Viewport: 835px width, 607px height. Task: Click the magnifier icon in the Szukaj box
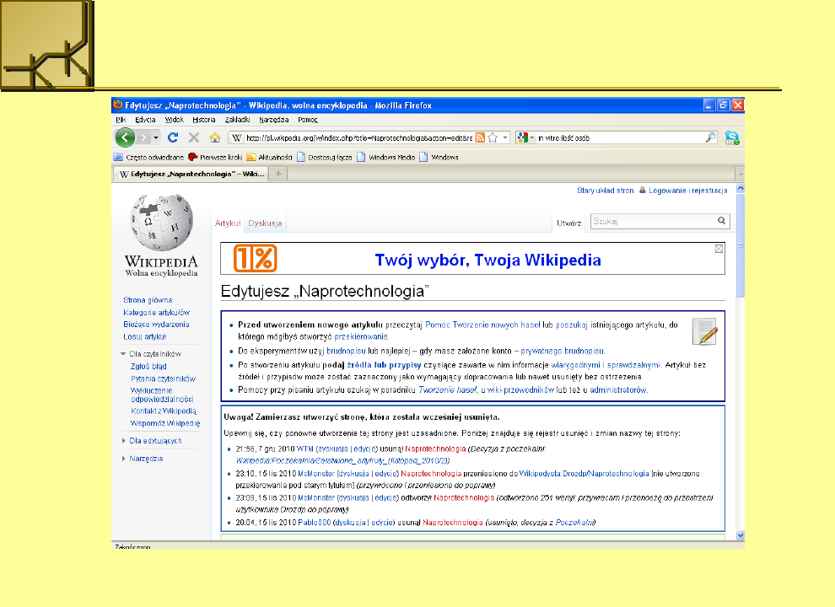coord(721,220)
